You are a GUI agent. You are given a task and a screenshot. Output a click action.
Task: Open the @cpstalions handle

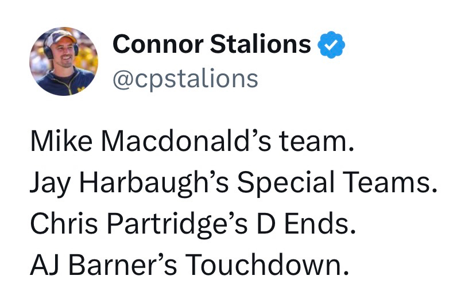[185, 79]
